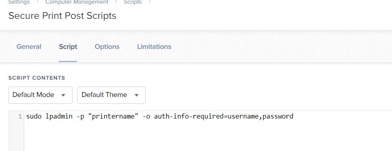Switch to the General tab
Screen dimensions: 392x151
click(29, 47)
